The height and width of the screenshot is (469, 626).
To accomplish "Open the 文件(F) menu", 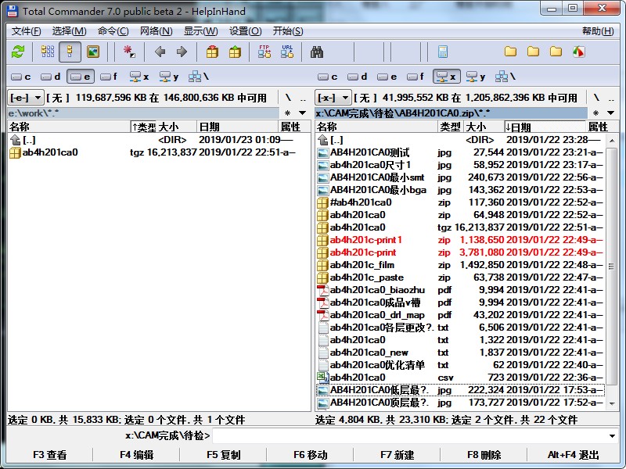I will tap(27, 31).
